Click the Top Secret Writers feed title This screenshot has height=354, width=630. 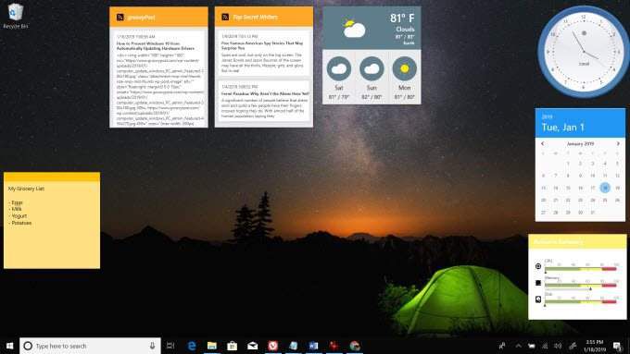pyautogui.click(x=255, y=18)
